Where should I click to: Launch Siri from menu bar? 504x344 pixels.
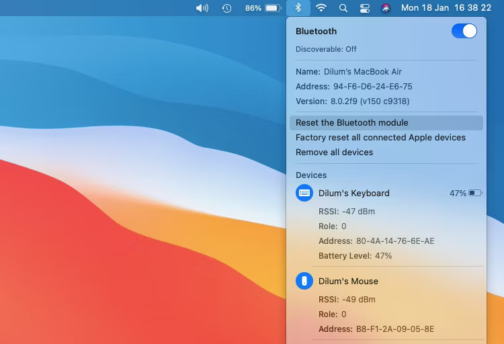click(x=386, y=8)
